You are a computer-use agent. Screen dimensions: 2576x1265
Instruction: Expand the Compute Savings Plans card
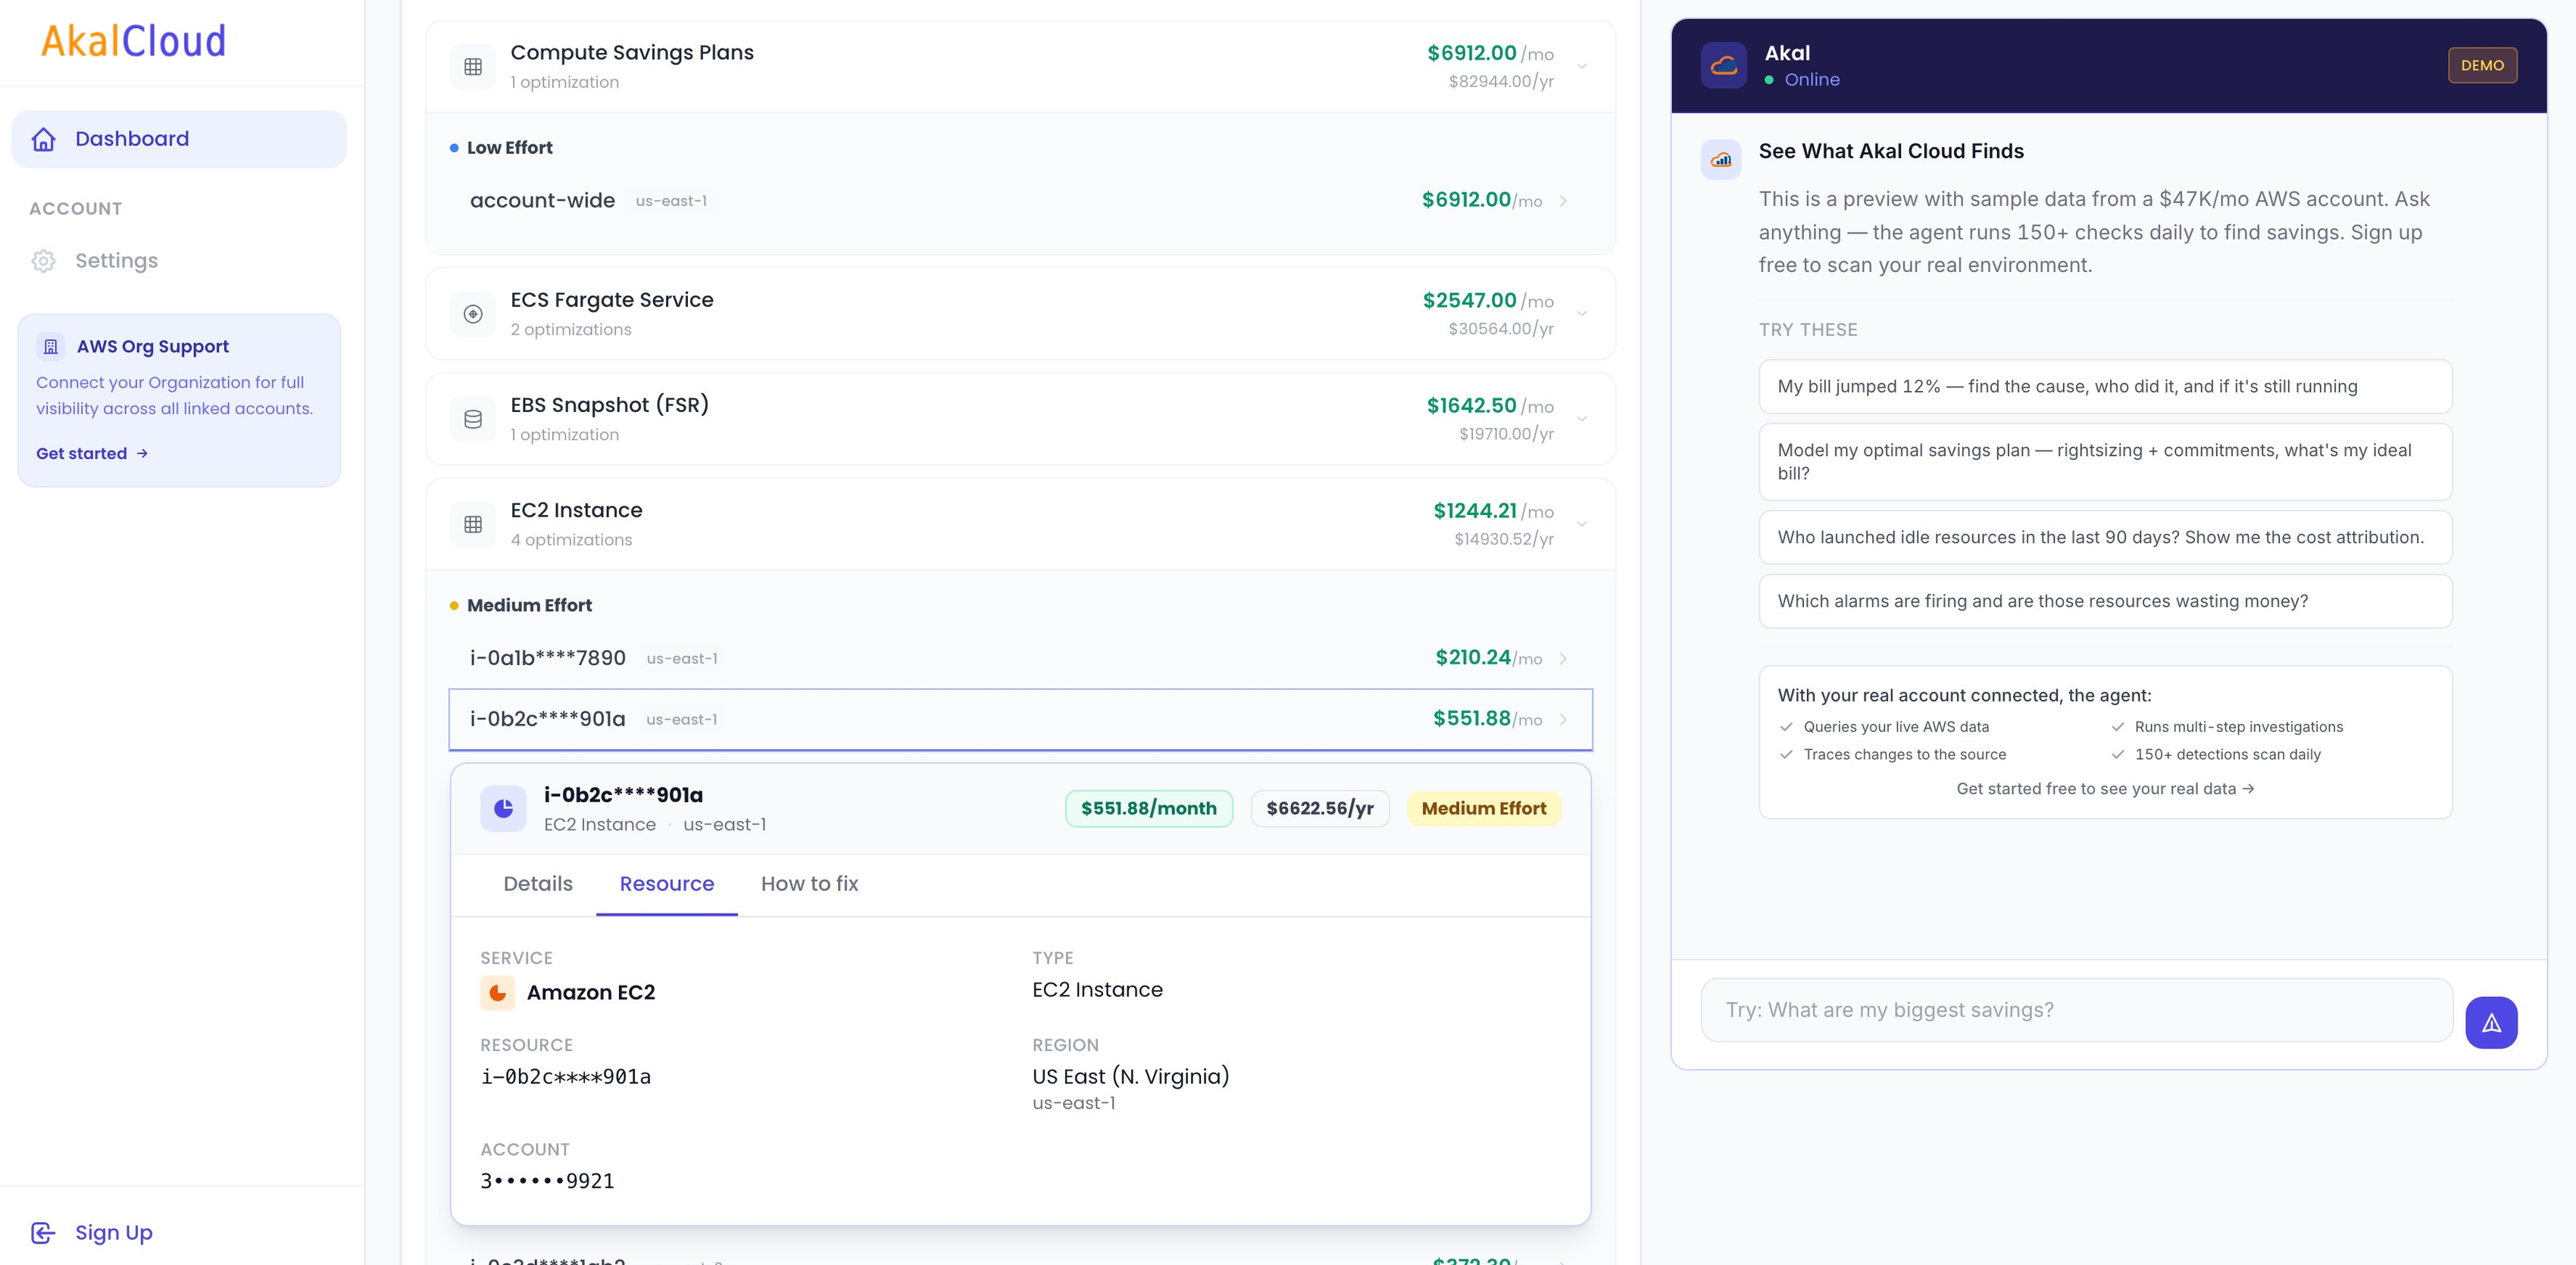pos(1582,67)
